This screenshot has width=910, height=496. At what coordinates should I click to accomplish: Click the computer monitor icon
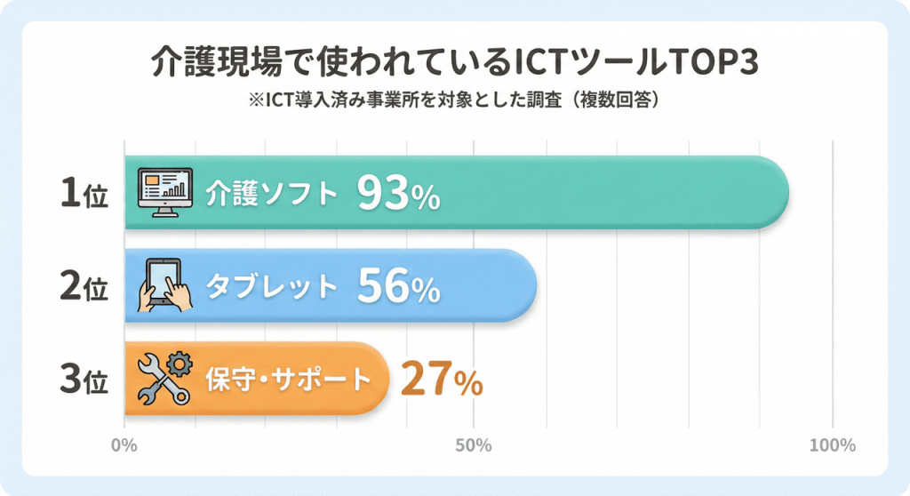(x=164, y=192)
